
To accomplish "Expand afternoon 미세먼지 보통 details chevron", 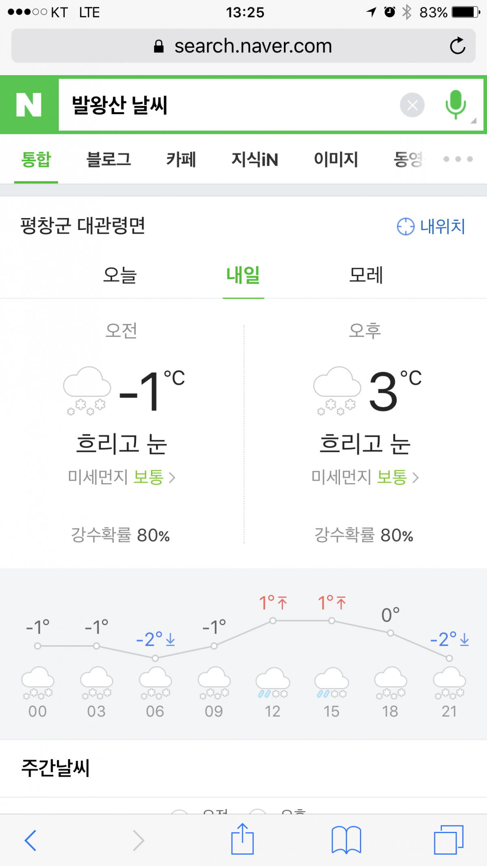I will pos(416,477).
